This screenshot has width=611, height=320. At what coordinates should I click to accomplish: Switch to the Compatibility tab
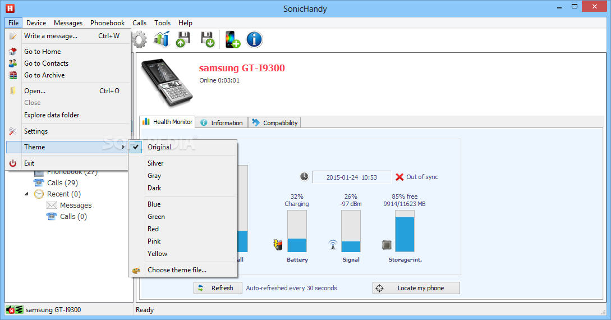coord(275,123)
